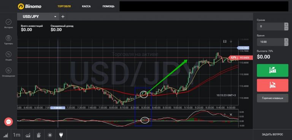The image size is (292, 140).
Task: Switch to the Касса menu item
Action: tap(86, 6)
